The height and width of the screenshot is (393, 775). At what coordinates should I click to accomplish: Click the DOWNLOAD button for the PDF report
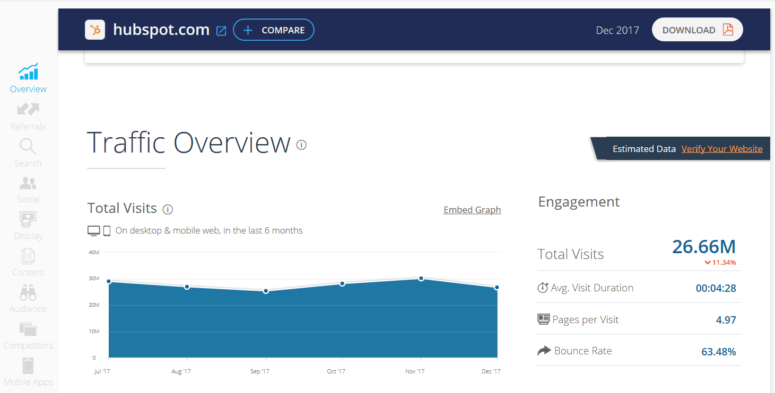[x=697, y=30]
